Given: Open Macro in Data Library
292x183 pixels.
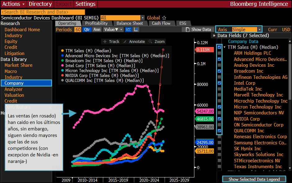Looking at the screenshot, I should pos(11,71).
